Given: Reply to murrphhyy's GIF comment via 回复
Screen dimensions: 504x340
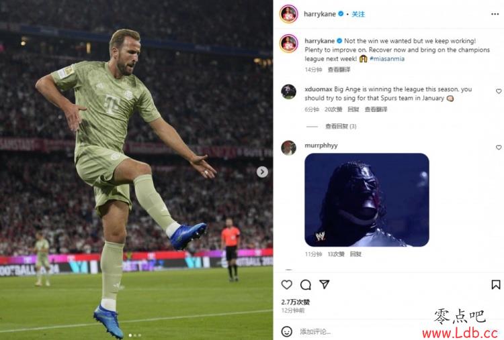Looking at the screenshot, I should (x=355, y=254).
